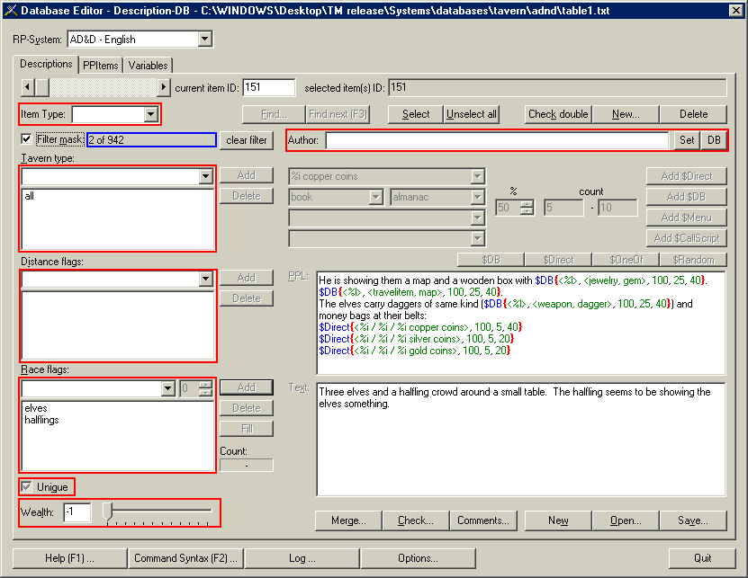Viewport: 748px width, 578px height.
Task: Open Command Syntax (F2) help
Action: click(185, 558)
